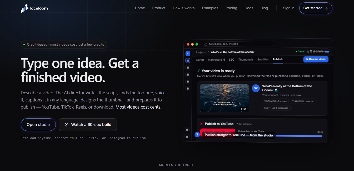Click the green dot in the Credit-based badge
Image resolution: width=354 pixels, height=171 pixels.
click(x=24, y=45)
